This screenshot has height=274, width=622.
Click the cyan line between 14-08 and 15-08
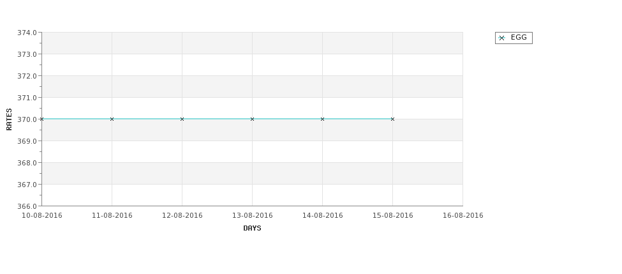(x=357, y=119)
